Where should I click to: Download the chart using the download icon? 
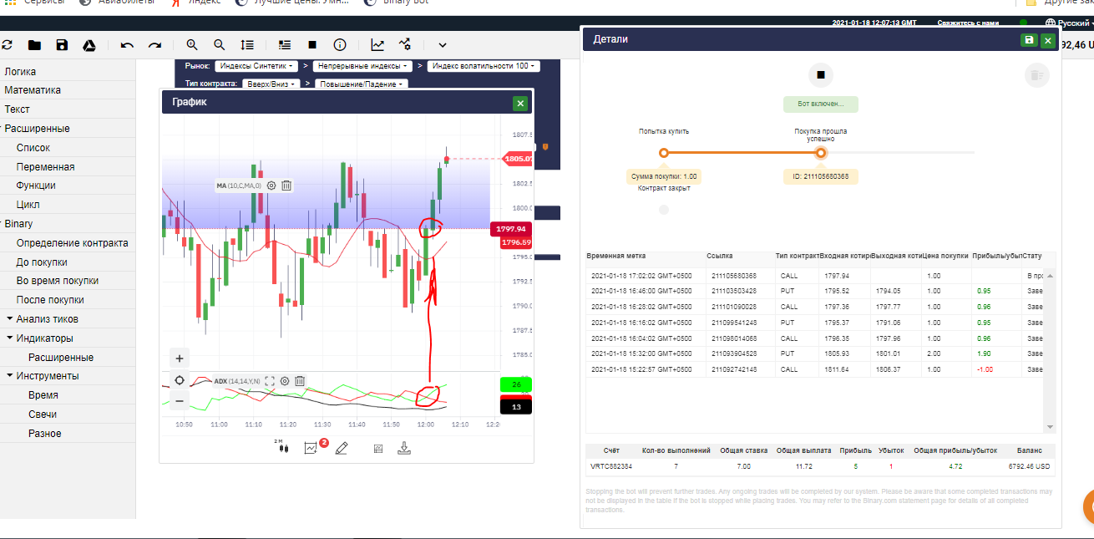click(x=404, y=448)
